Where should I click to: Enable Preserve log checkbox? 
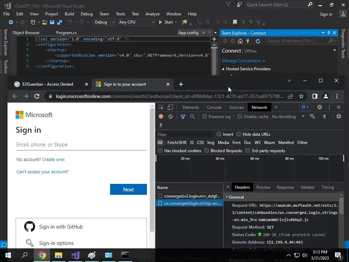204,116
